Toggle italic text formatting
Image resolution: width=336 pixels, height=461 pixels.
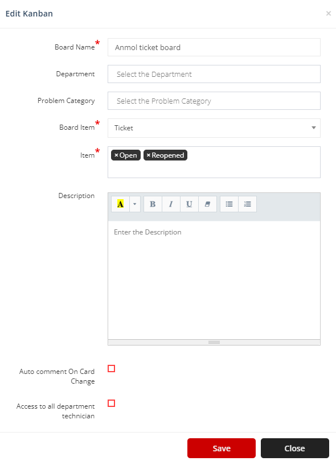(x=171, y=204)
